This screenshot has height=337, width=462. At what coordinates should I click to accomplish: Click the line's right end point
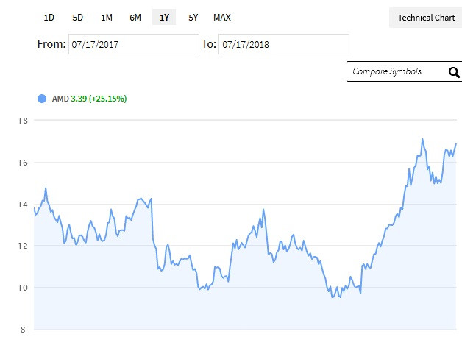[x=456, y=143]
